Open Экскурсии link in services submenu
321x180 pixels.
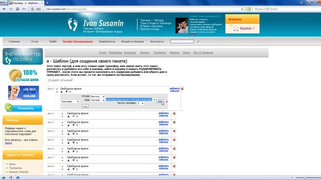tap(130, 52)
